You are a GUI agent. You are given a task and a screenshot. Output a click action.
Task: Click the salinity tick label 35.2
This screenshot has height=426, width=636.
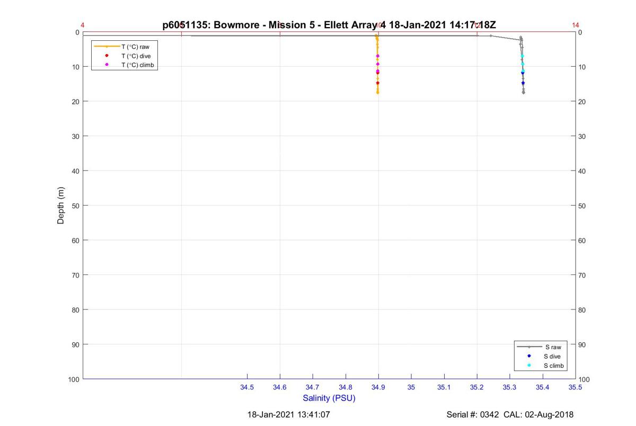(x=477, y=387)
